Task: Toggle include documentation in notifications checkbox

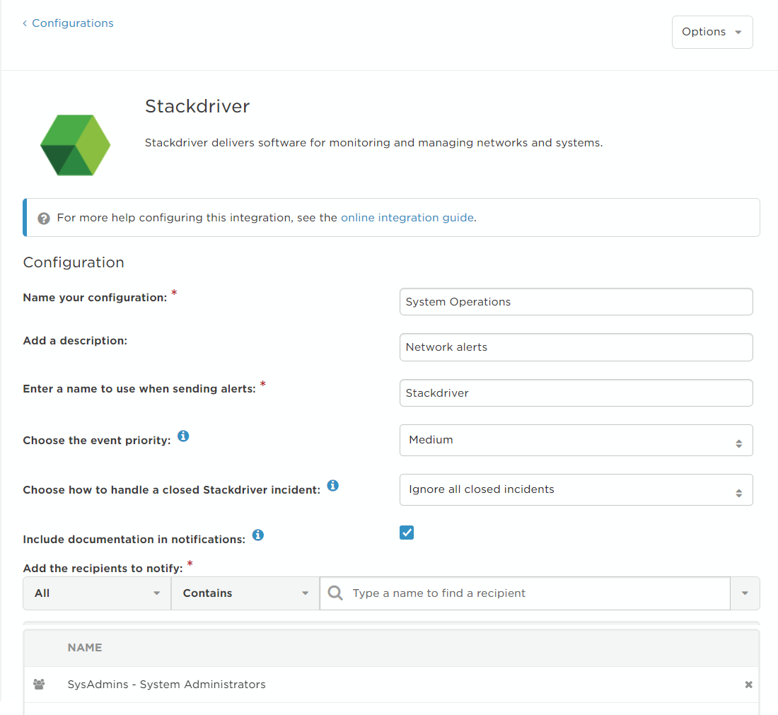Action: 407,533
